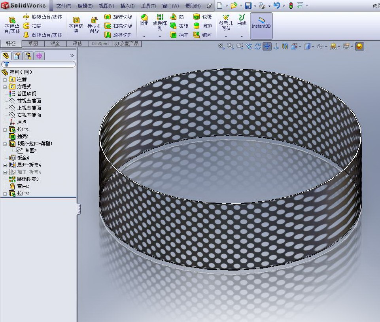380x322 pixels.
Task: Select the 线性阵列 linear pattern tool
Action: [x=160, y=22]
